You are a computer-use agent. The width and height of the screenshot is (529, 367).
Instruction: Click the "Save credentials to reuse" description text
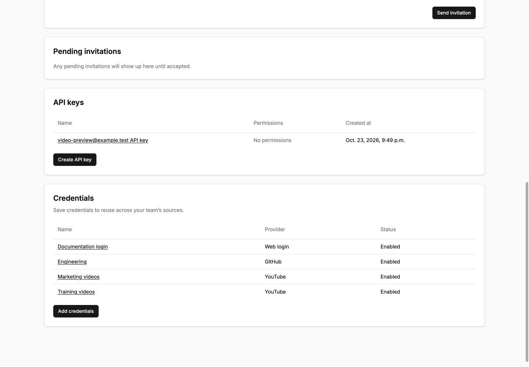pos(118,210)
